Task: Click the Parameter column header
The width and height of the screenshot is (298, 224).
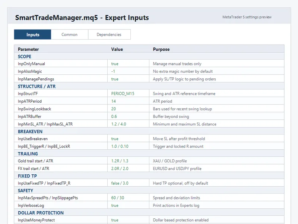Action: tap(28, 49)
